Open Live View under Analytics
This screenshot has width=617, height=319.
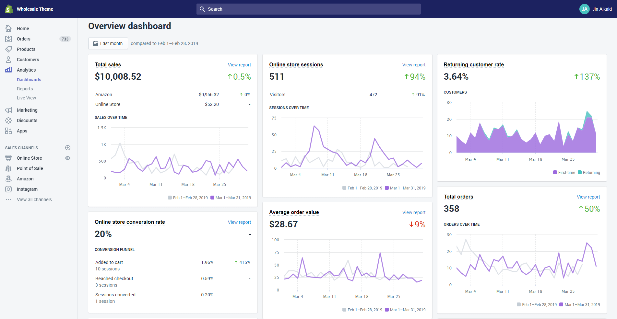[x=27, y=98]
